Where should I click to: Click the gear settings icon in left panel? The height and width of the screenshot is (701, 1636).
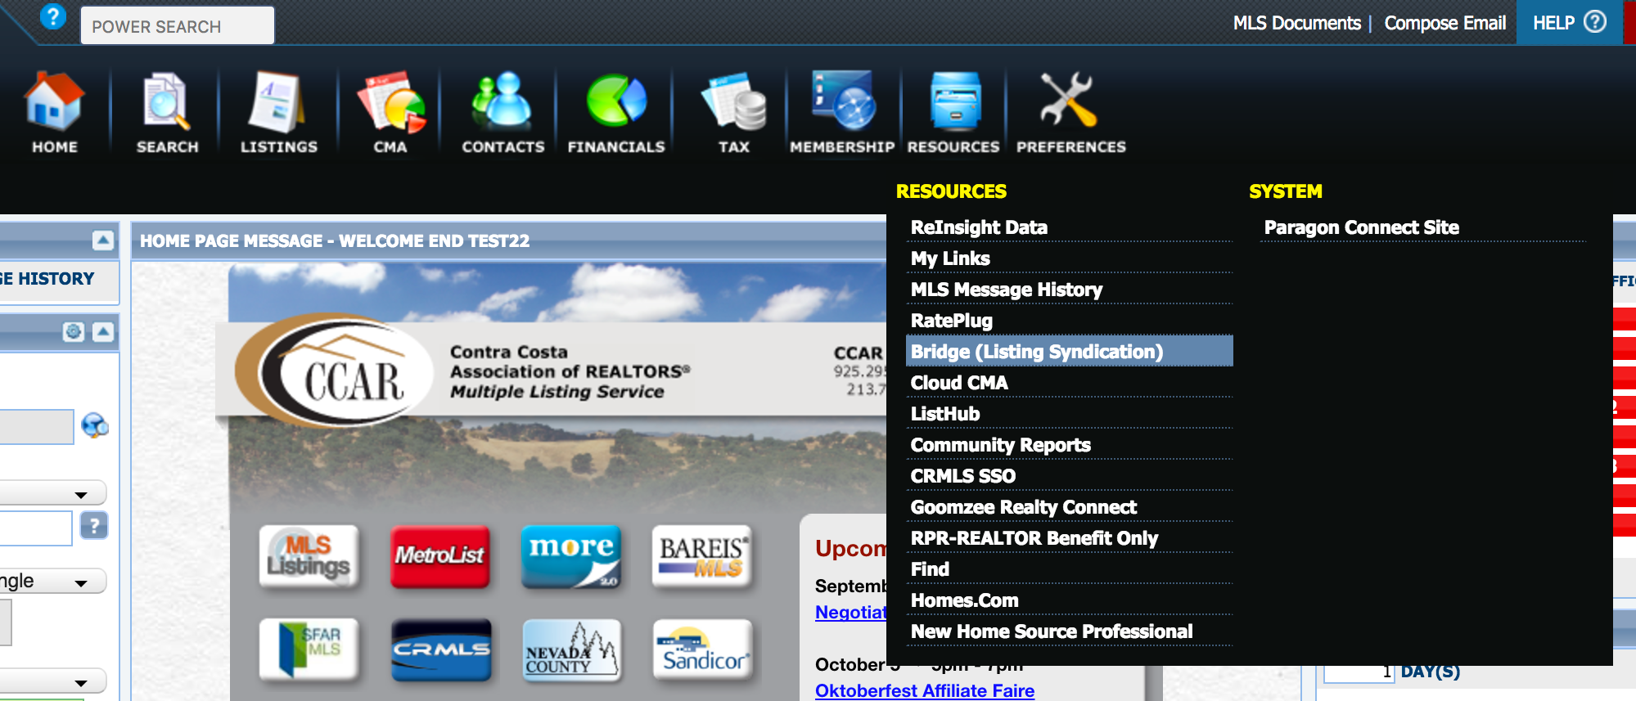[x=74, y=331]
